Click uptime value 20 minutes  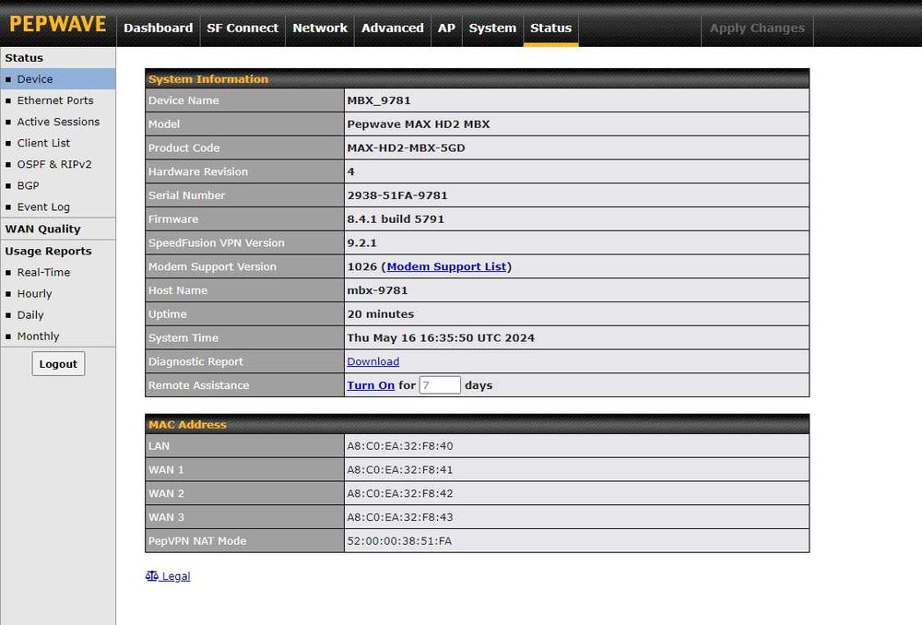coord(381,314)
